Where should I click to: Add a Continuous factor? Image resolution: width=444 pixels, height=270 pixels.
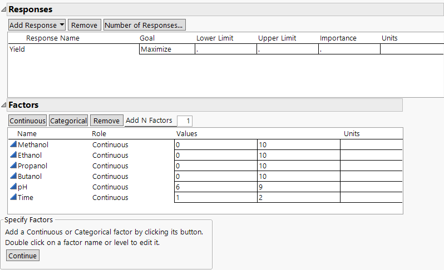tap(27, 121)
